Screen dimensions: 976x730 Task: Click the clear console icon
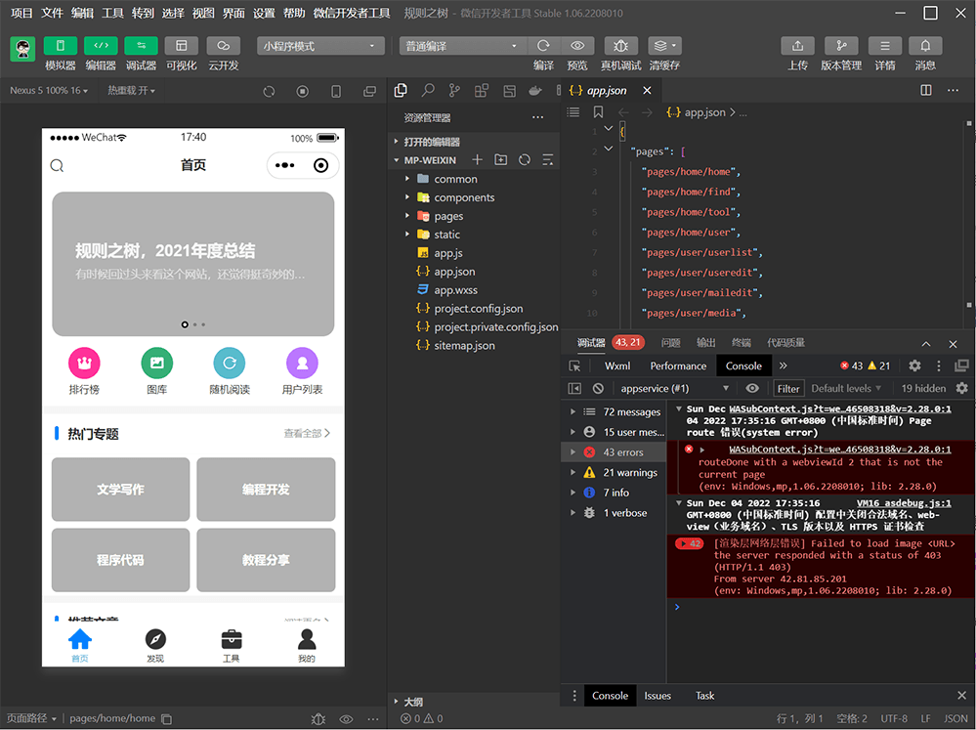(598, 388)
